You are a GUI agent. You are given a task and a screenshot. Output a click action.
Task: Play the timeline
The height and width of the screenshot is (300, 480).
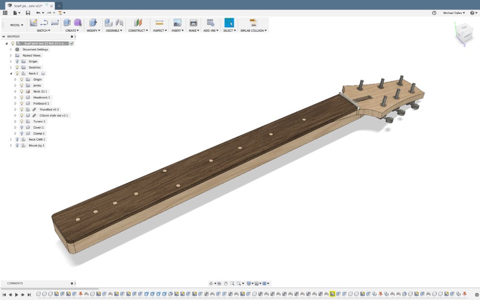[x=16, y=295]
